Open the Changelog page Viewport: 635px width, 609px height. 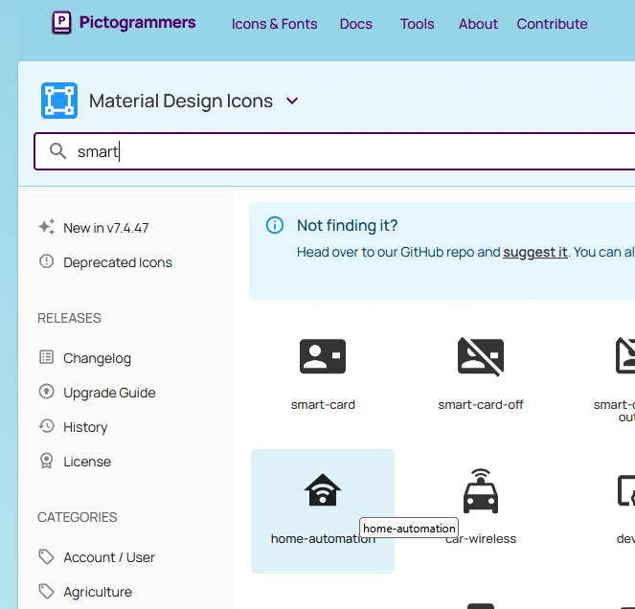[x=97, y=358]
